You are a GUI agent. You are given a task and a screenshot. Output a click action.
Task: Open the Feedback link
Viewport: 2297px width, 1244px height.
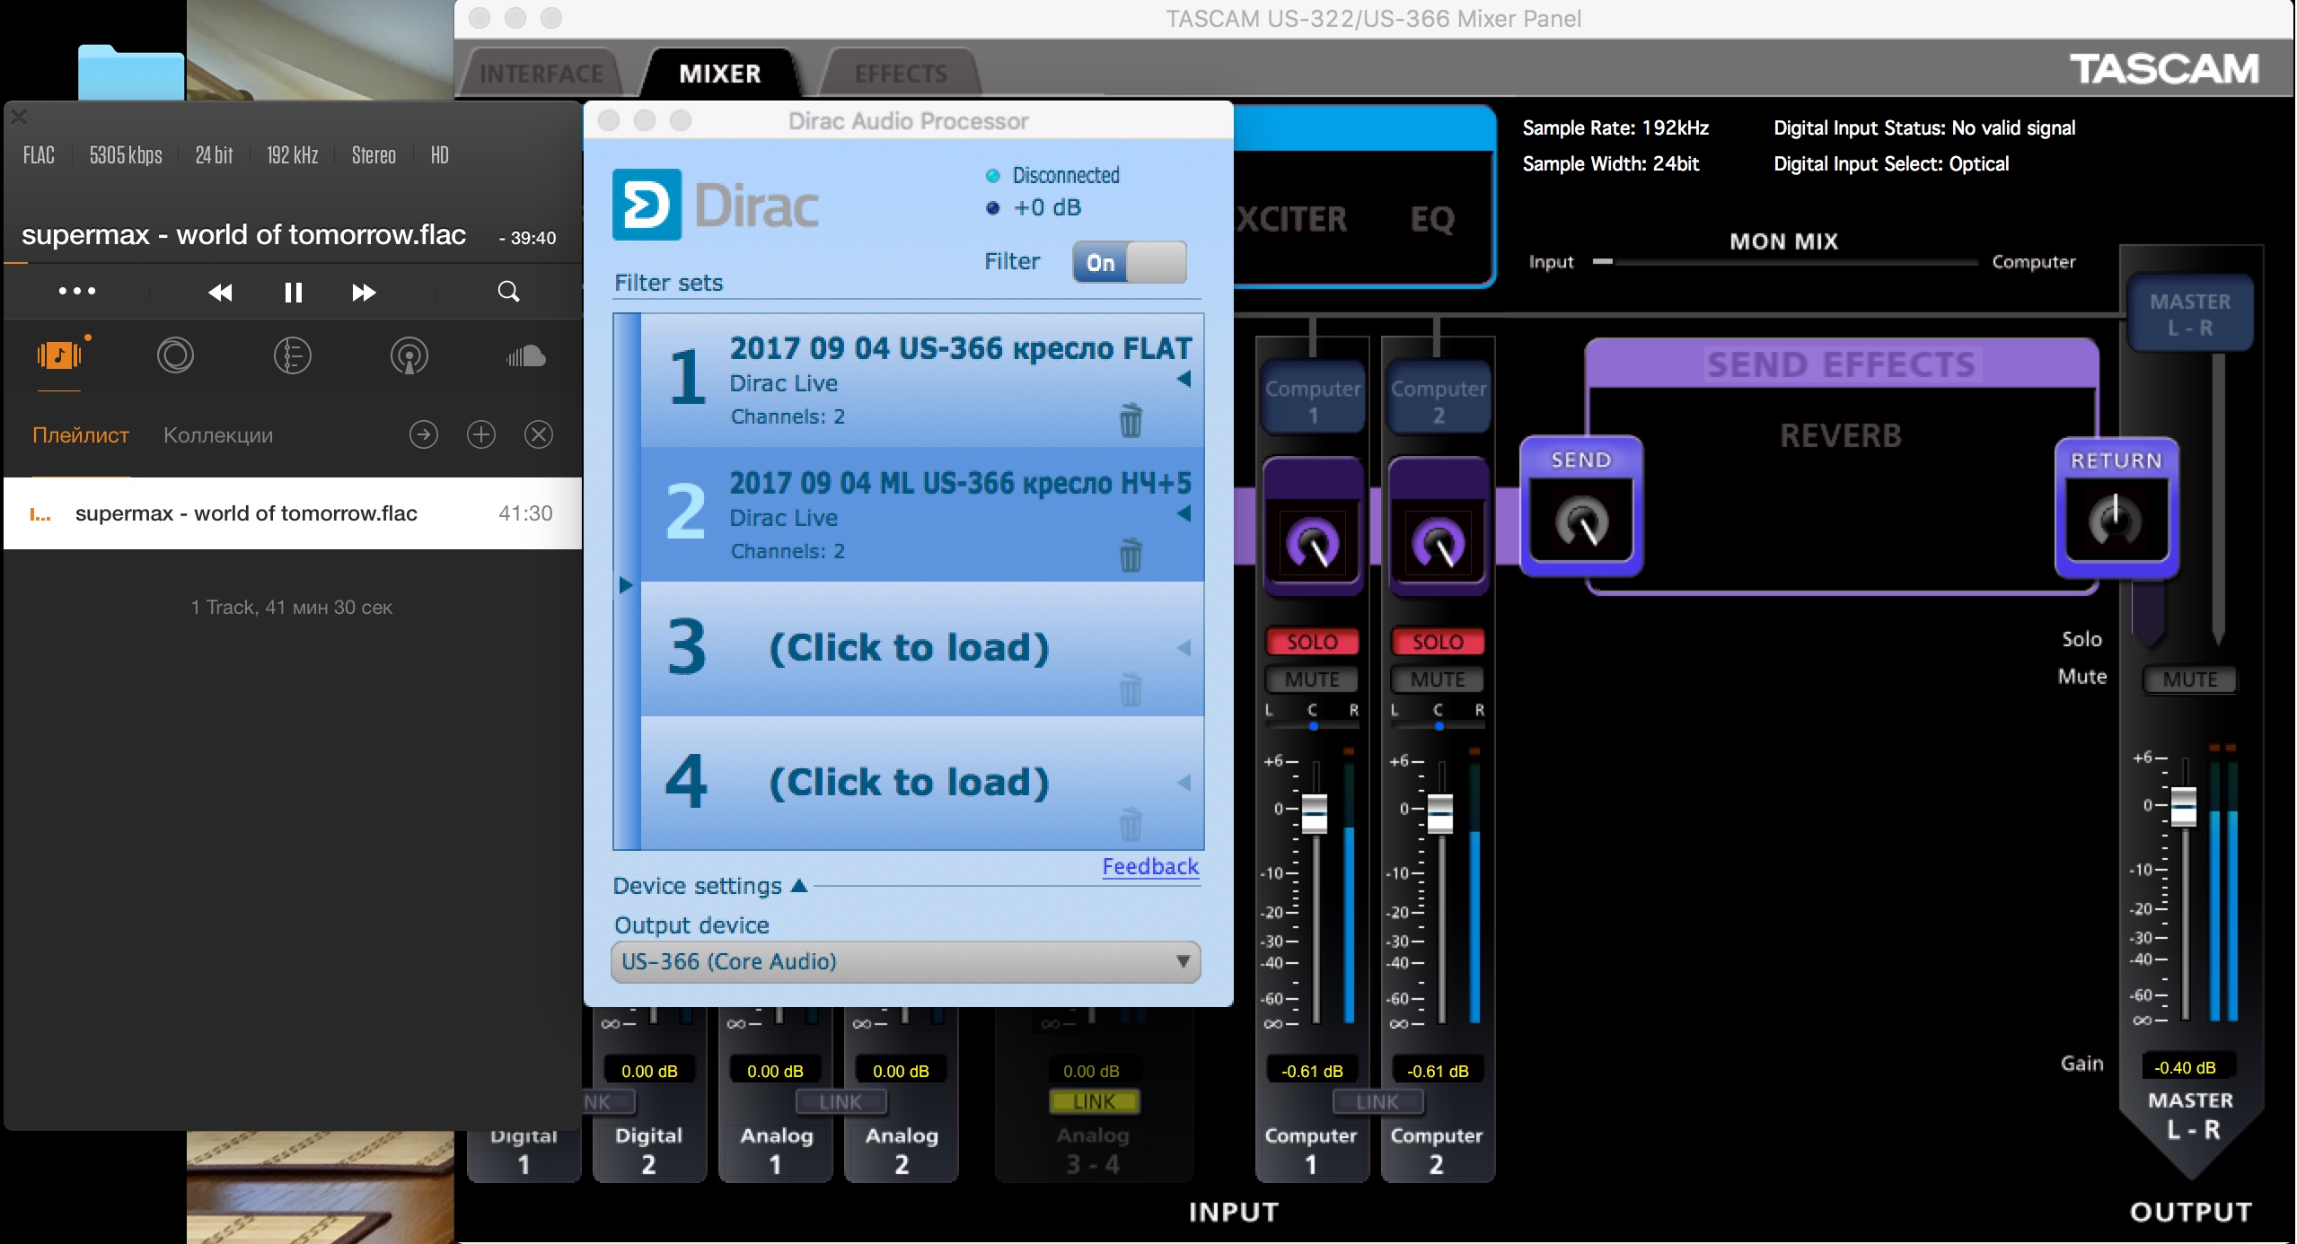(1150, 866)
